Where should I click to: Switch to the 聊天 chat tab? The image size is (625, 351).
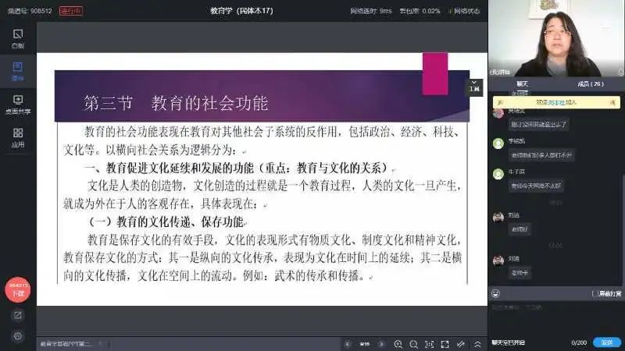click(x=522, y=84)
